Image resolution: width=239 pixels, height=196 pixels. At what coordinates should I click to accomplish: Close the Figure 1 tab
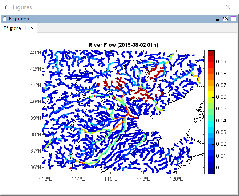(x=32, y=28)
